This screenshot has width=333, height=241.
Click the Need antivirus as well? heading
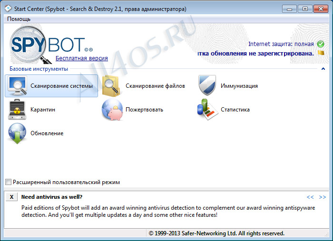point(51,197)
